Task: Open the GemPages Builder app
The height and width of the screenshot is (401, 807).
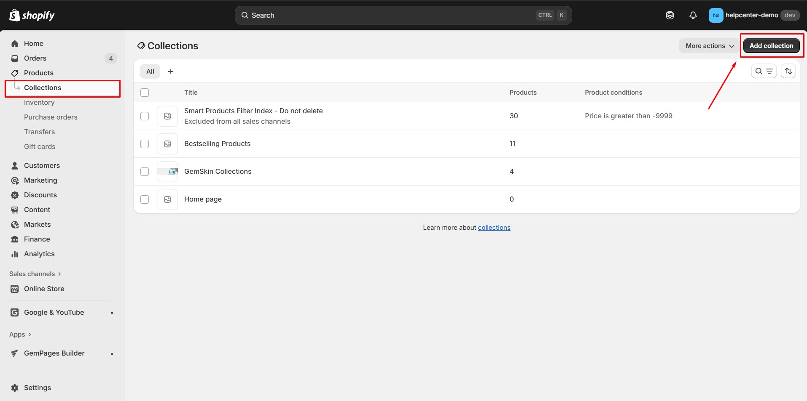Action: tap(54, 353)
